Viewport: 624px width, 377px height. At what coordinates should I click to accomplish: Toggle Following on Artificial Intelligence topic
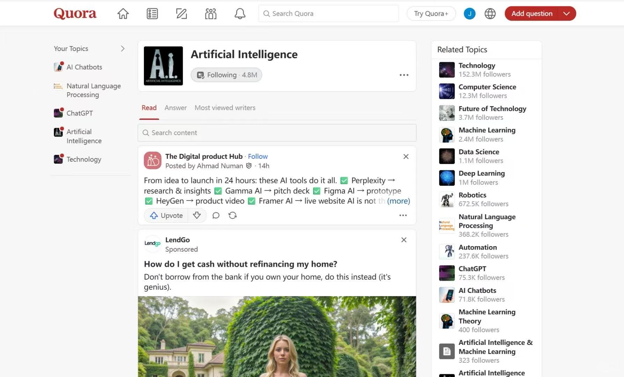click(x=226, y=75)
